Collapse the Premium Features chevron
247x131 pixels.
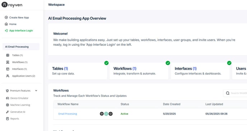(x=36, y=91)
